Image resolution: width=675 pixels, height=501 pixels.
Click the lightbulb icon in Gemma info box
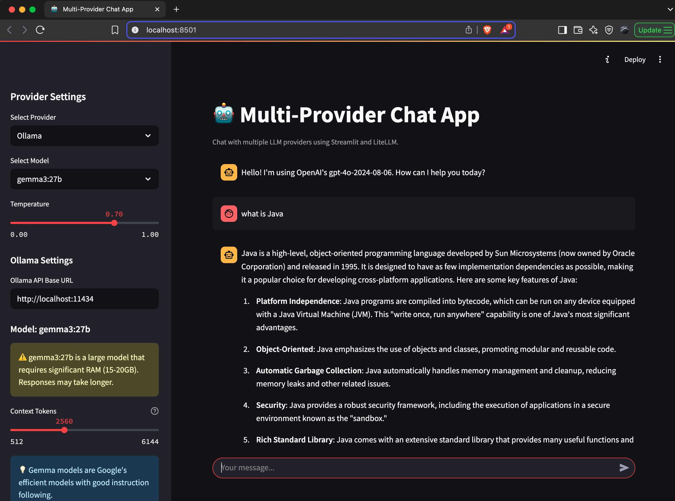[x=22, y=470]
